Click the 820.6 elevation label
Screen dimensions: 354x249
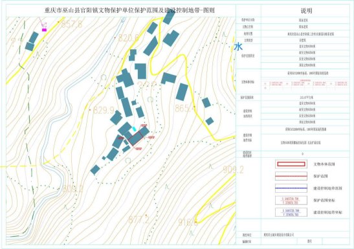point(128,38)
